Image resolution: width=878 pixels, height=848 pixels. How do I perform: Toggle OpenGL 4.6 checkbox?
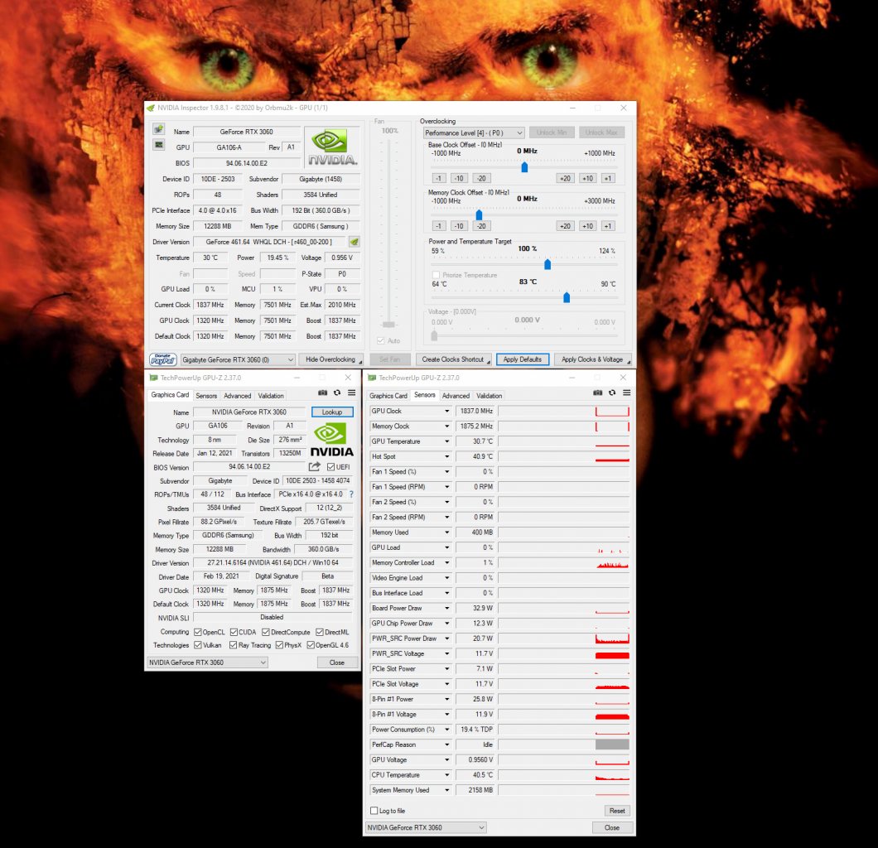click(x=311, y=645)
